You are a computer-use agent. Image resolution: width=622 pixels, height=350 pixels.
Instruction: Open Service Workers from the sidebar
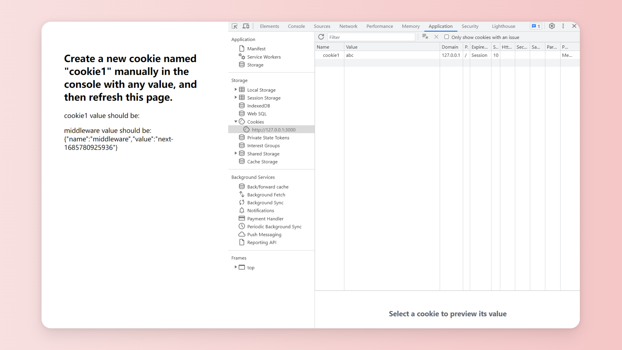pos(264,57)
